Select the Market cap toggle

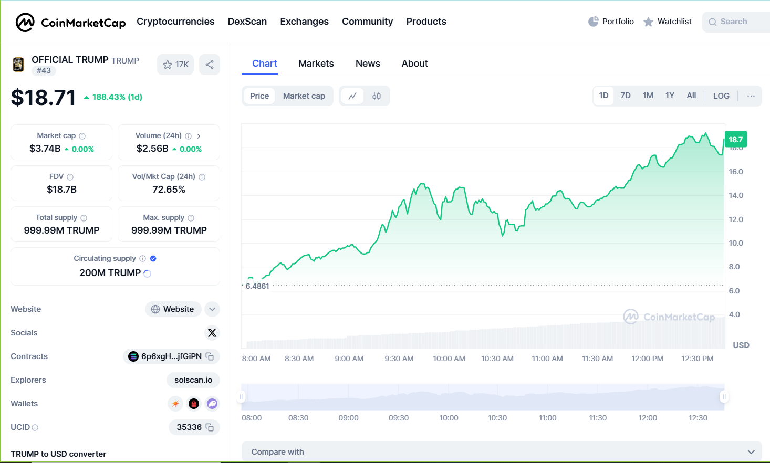[x=304, y=96]
